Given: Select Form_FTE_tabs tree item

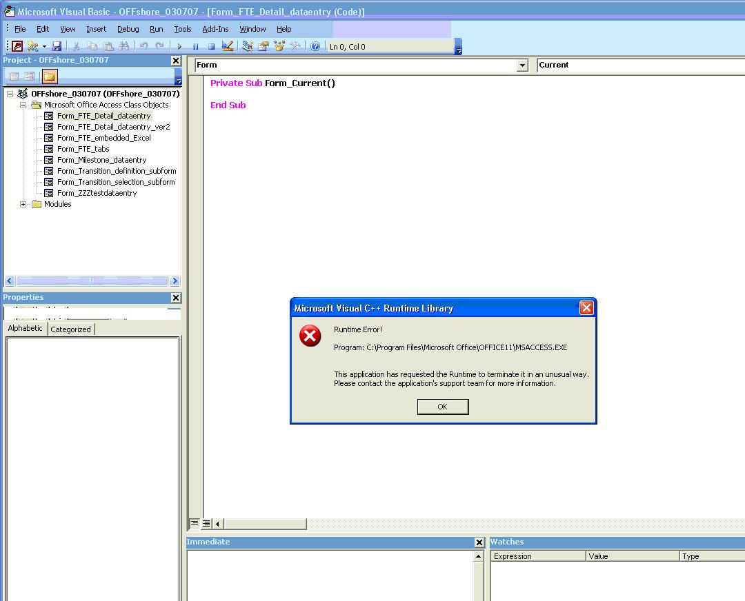Looking at the screenshot, I should coord(83,149).
